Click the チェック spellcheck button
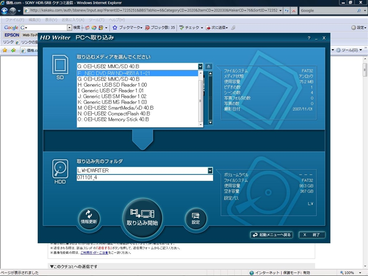The image size is (368, 276). tap(190, 27)
